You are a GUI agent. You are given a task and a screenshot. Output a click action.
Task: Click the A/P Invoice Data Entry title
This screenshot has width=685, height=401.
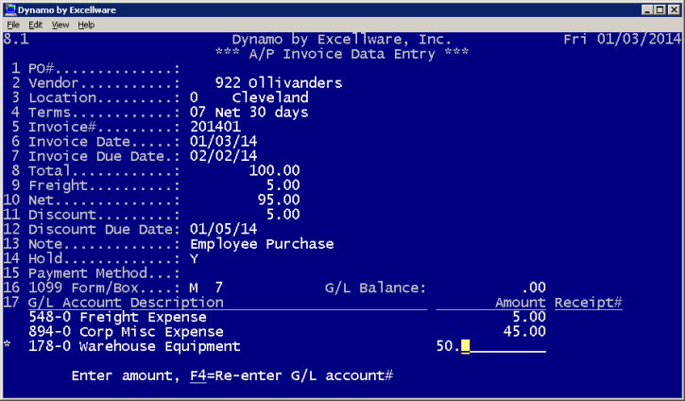coord(342,54)
